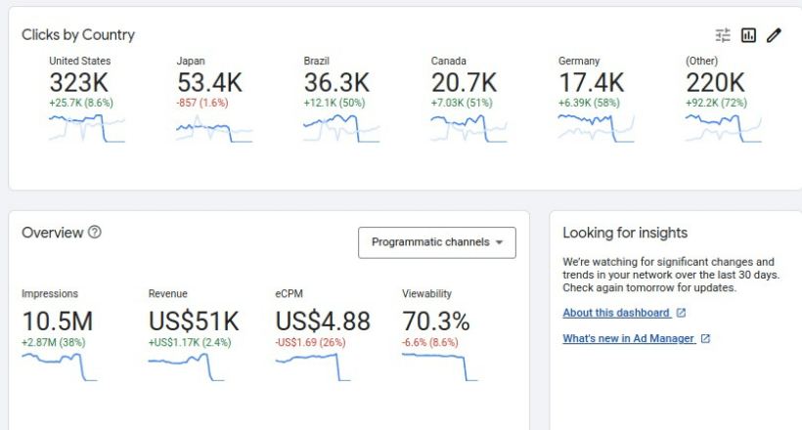Open What's new in Ad Manager link
Viewport: 802px width, 430px height.
pyautogui.click(x=628, y=338)
